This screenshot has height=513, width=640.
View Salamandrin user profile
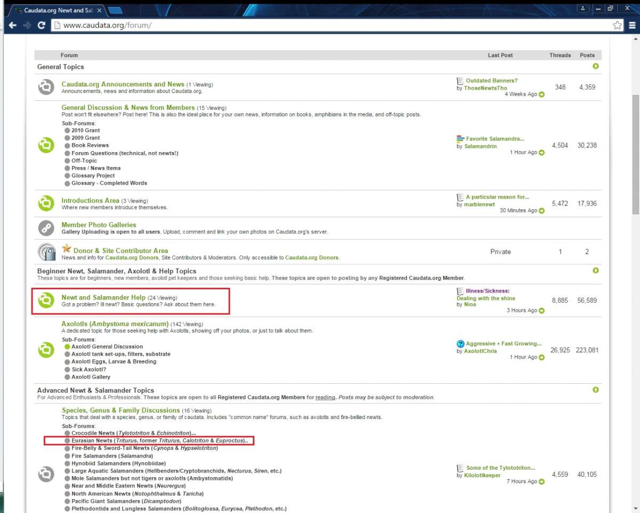(480, 146)
